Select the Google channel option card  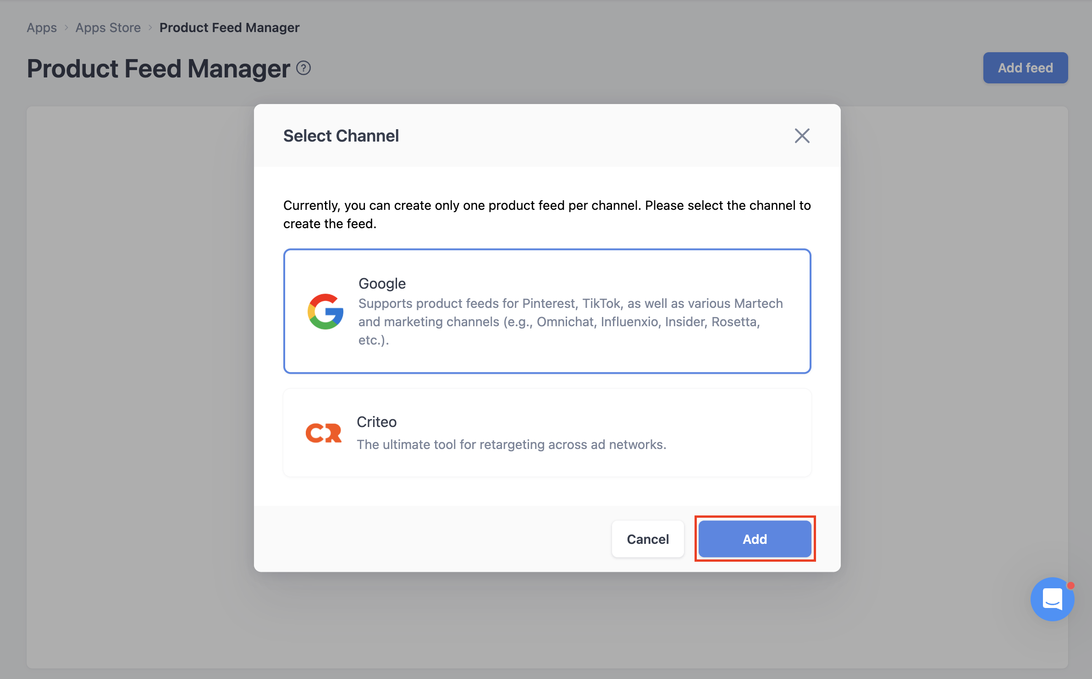click(547, 312)
